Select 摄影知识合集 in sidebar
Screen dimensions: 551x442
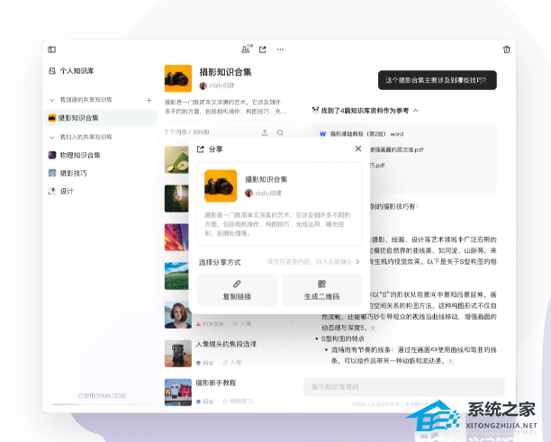pos(101,118)
